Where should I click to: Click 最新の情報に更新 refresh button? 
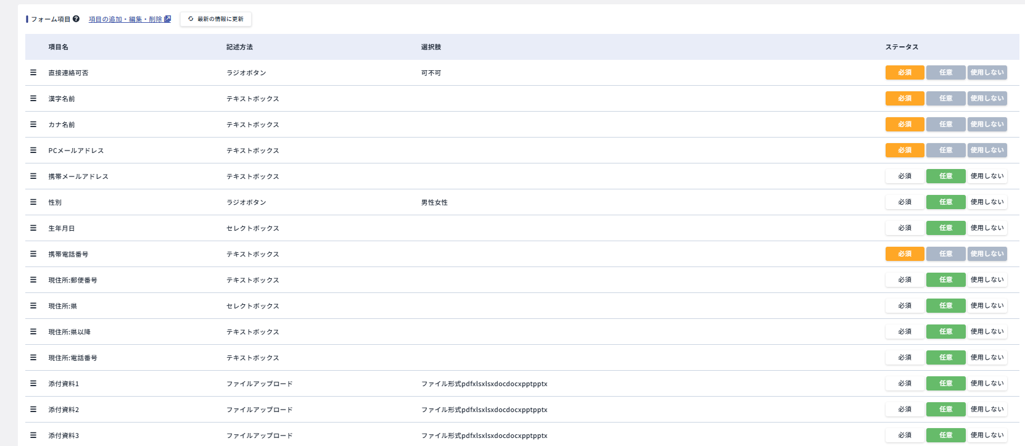click(216, 19)
